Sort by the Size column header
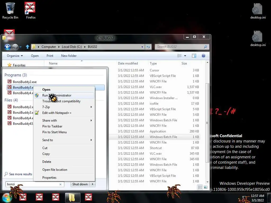Viewport: 271px width, 203px height. click(x=184, y=63)
